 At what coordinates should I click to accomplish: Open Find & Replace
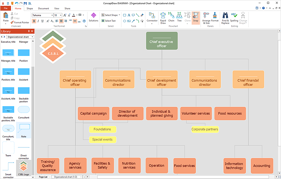pyautogui.click(x=225, y=18)
